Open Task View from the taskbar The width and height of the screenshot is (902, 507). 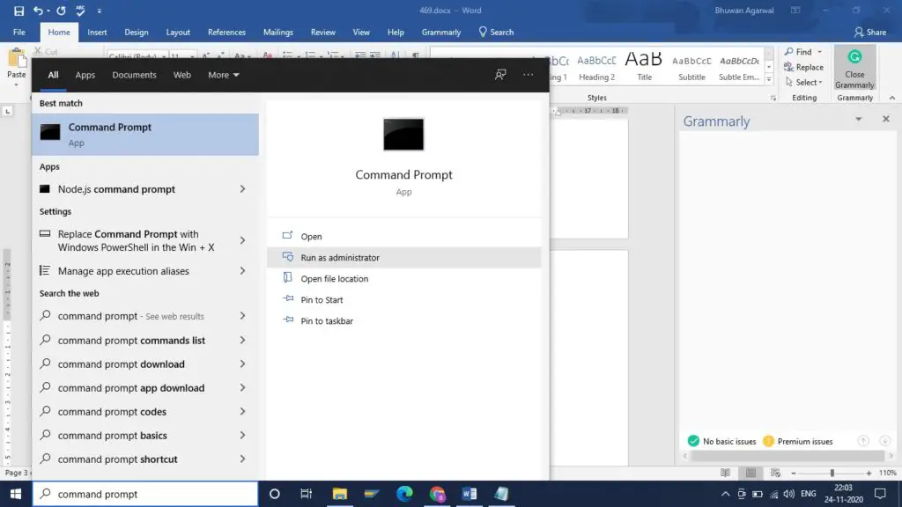click(306, 494)
